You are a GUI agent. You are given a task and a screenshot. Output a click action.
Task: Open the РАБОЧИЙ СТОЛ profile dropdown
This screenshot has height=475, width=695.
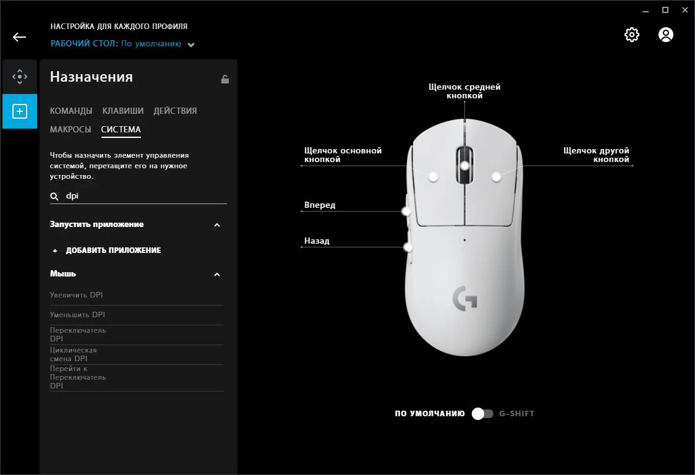(x=191, y=45)
